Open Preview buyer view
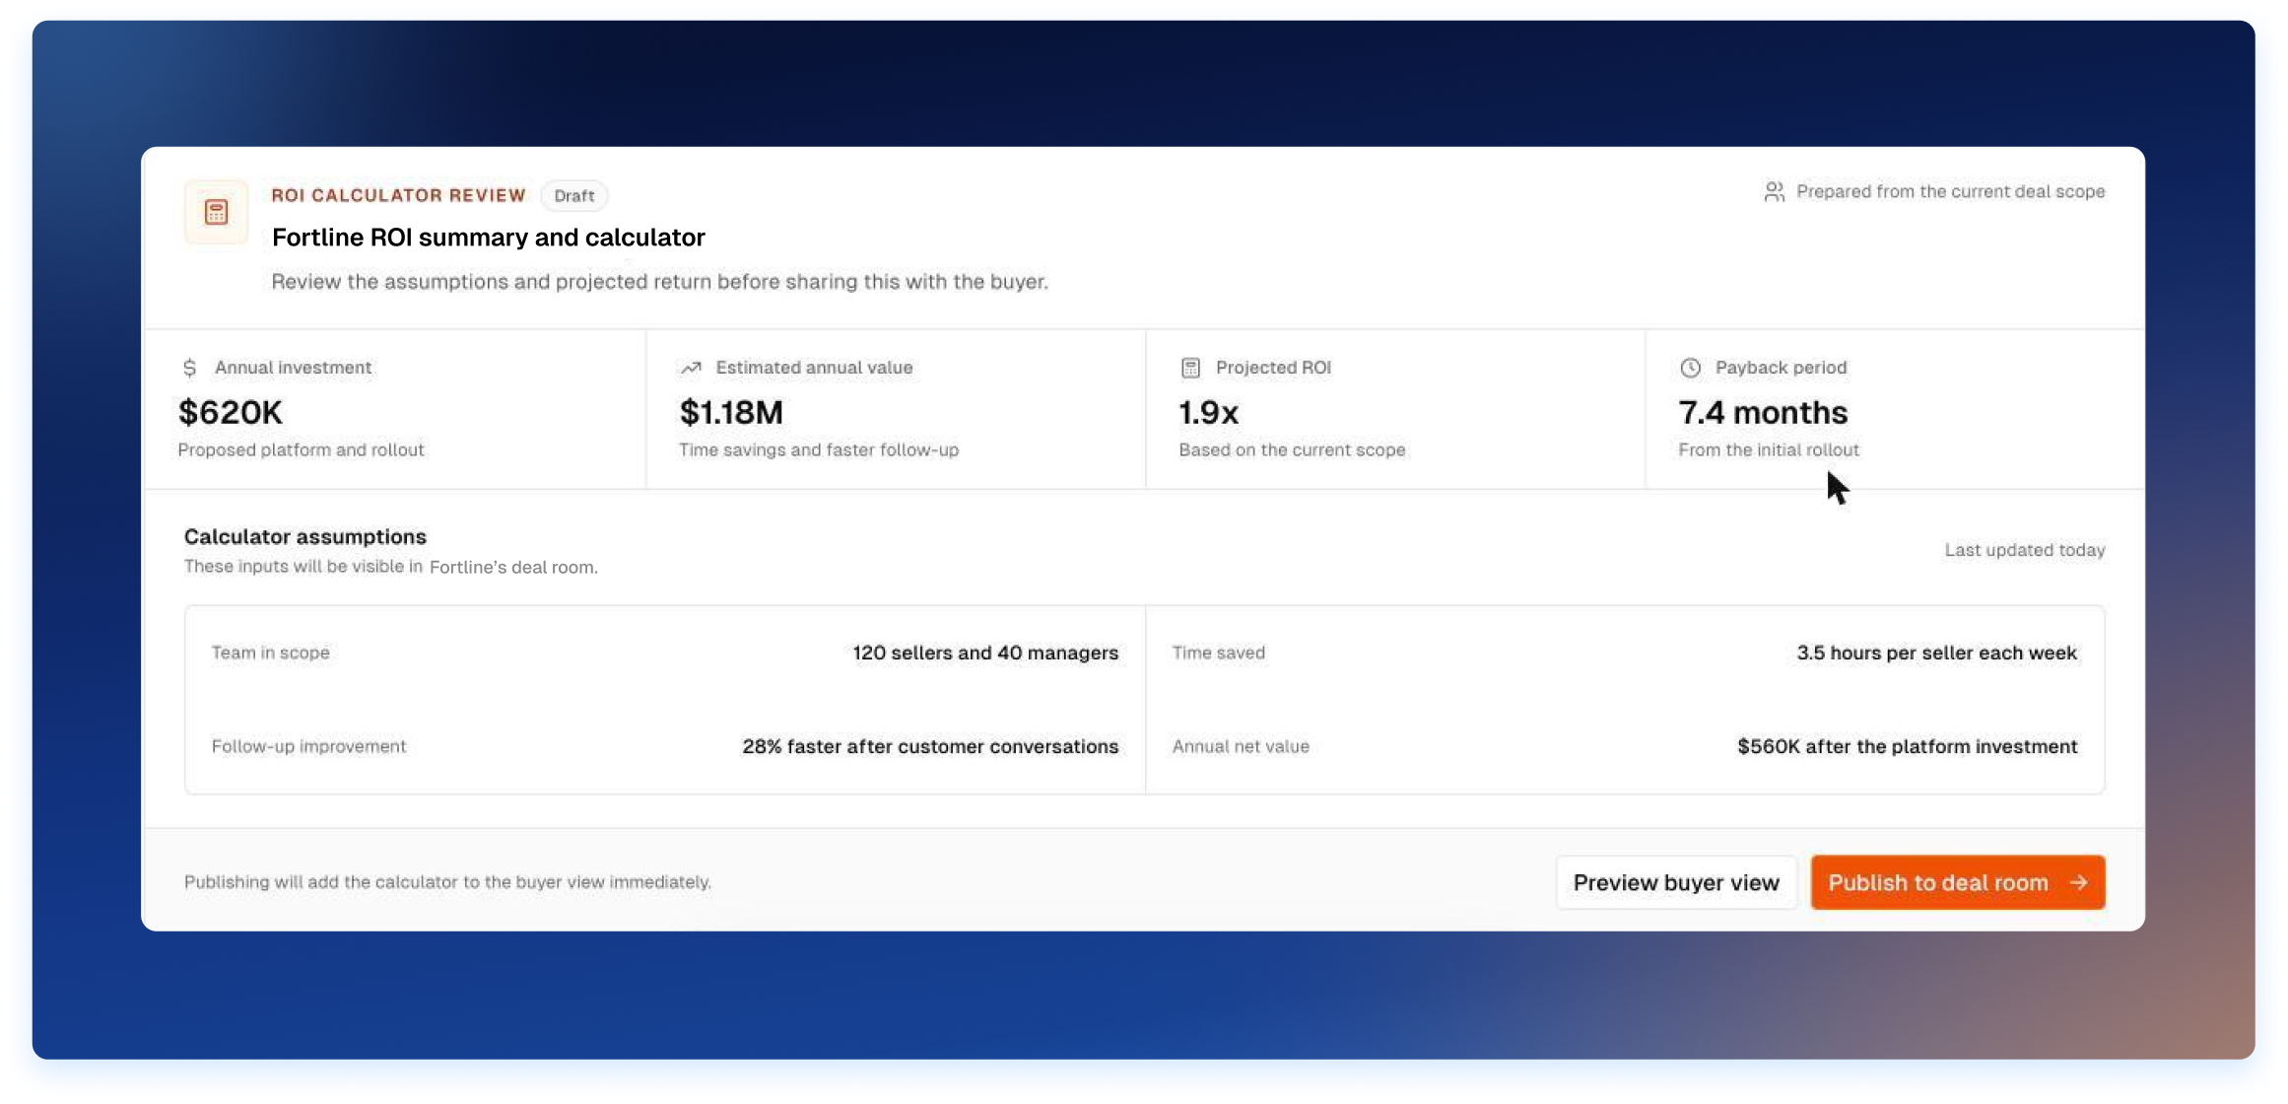 1676,882
